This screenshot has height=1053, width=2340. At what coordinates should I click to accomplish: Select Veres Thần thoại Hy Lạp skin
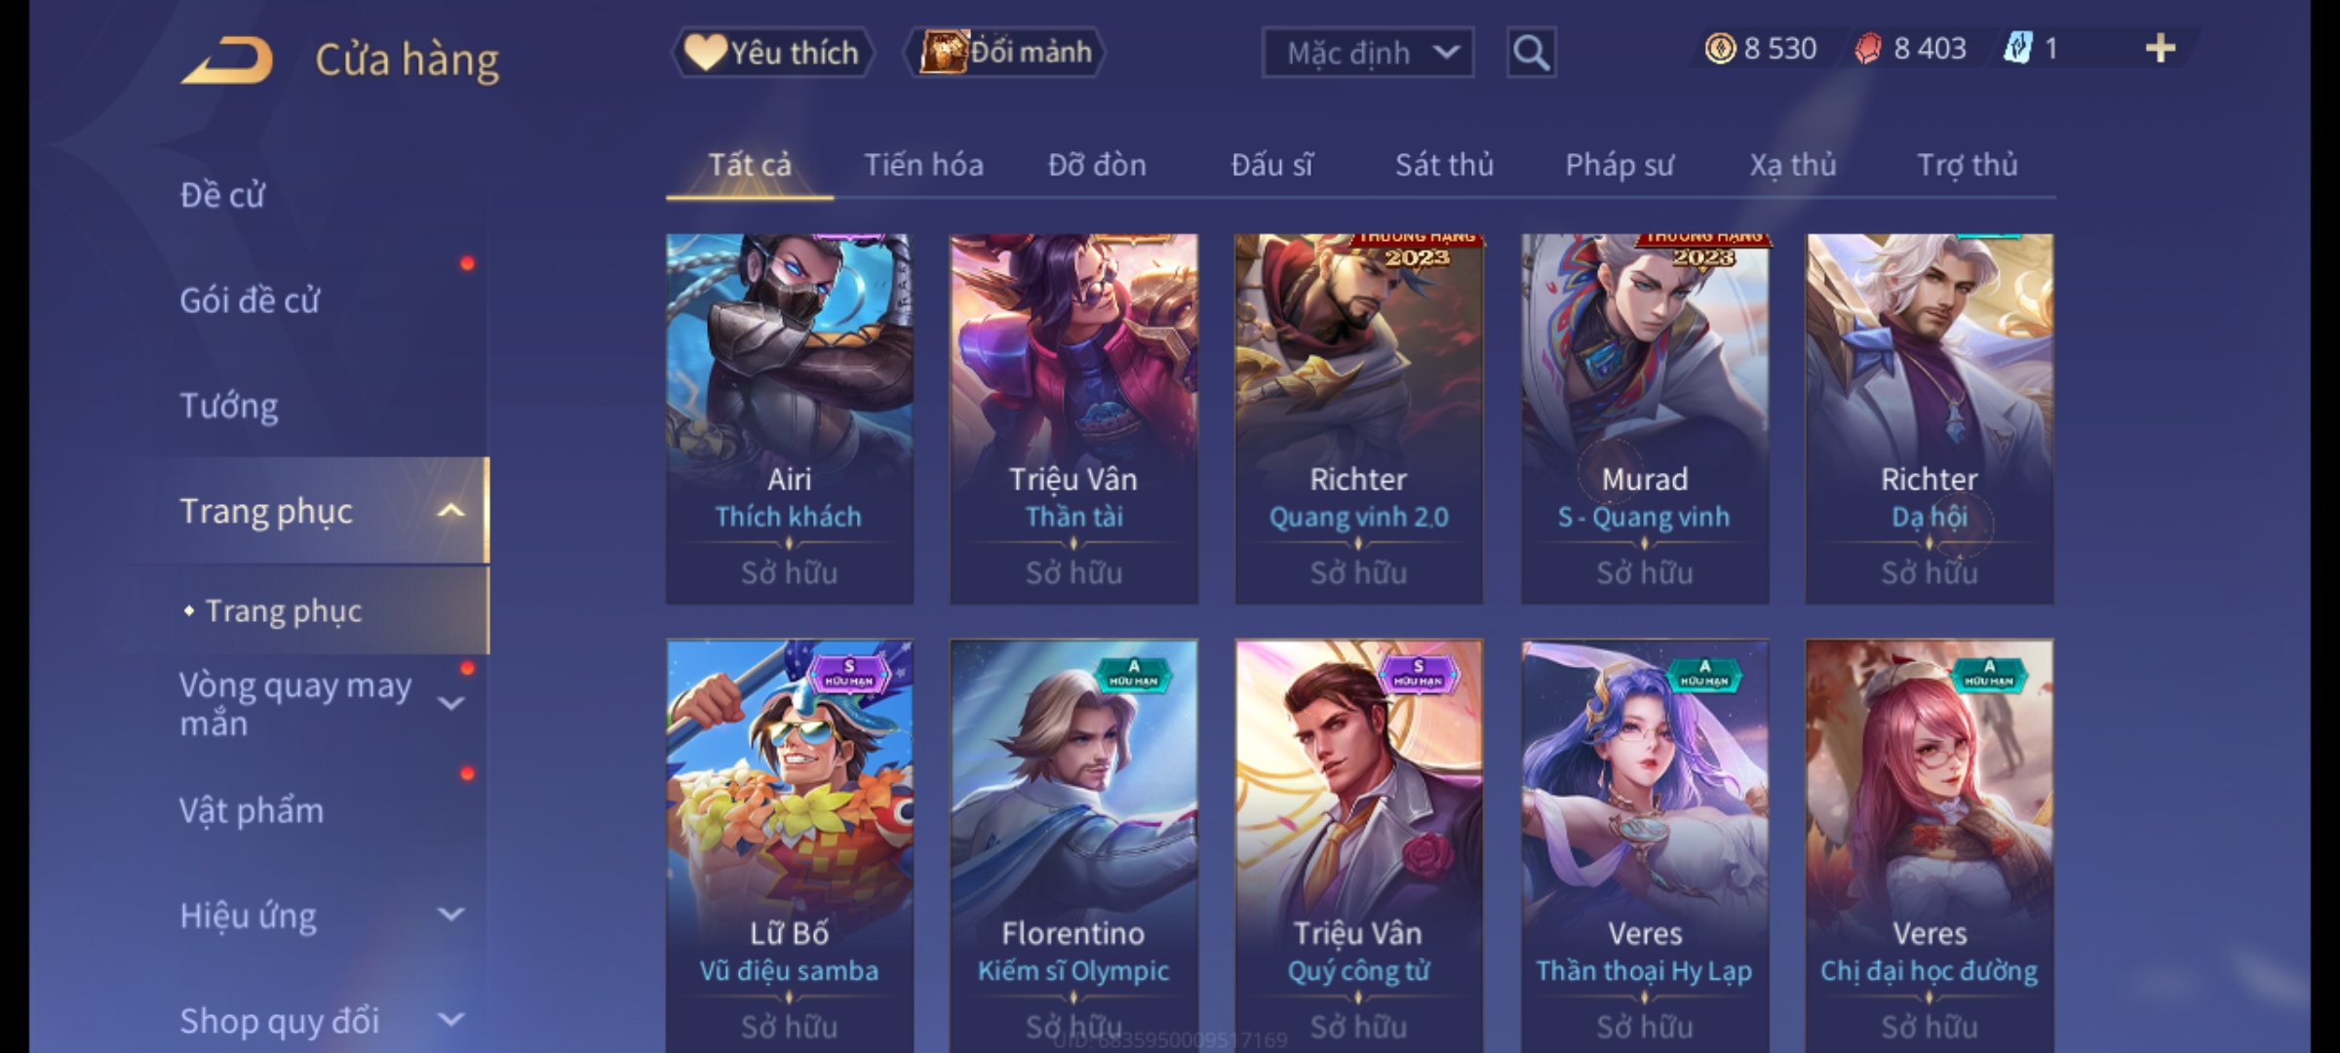point(1645,845)
